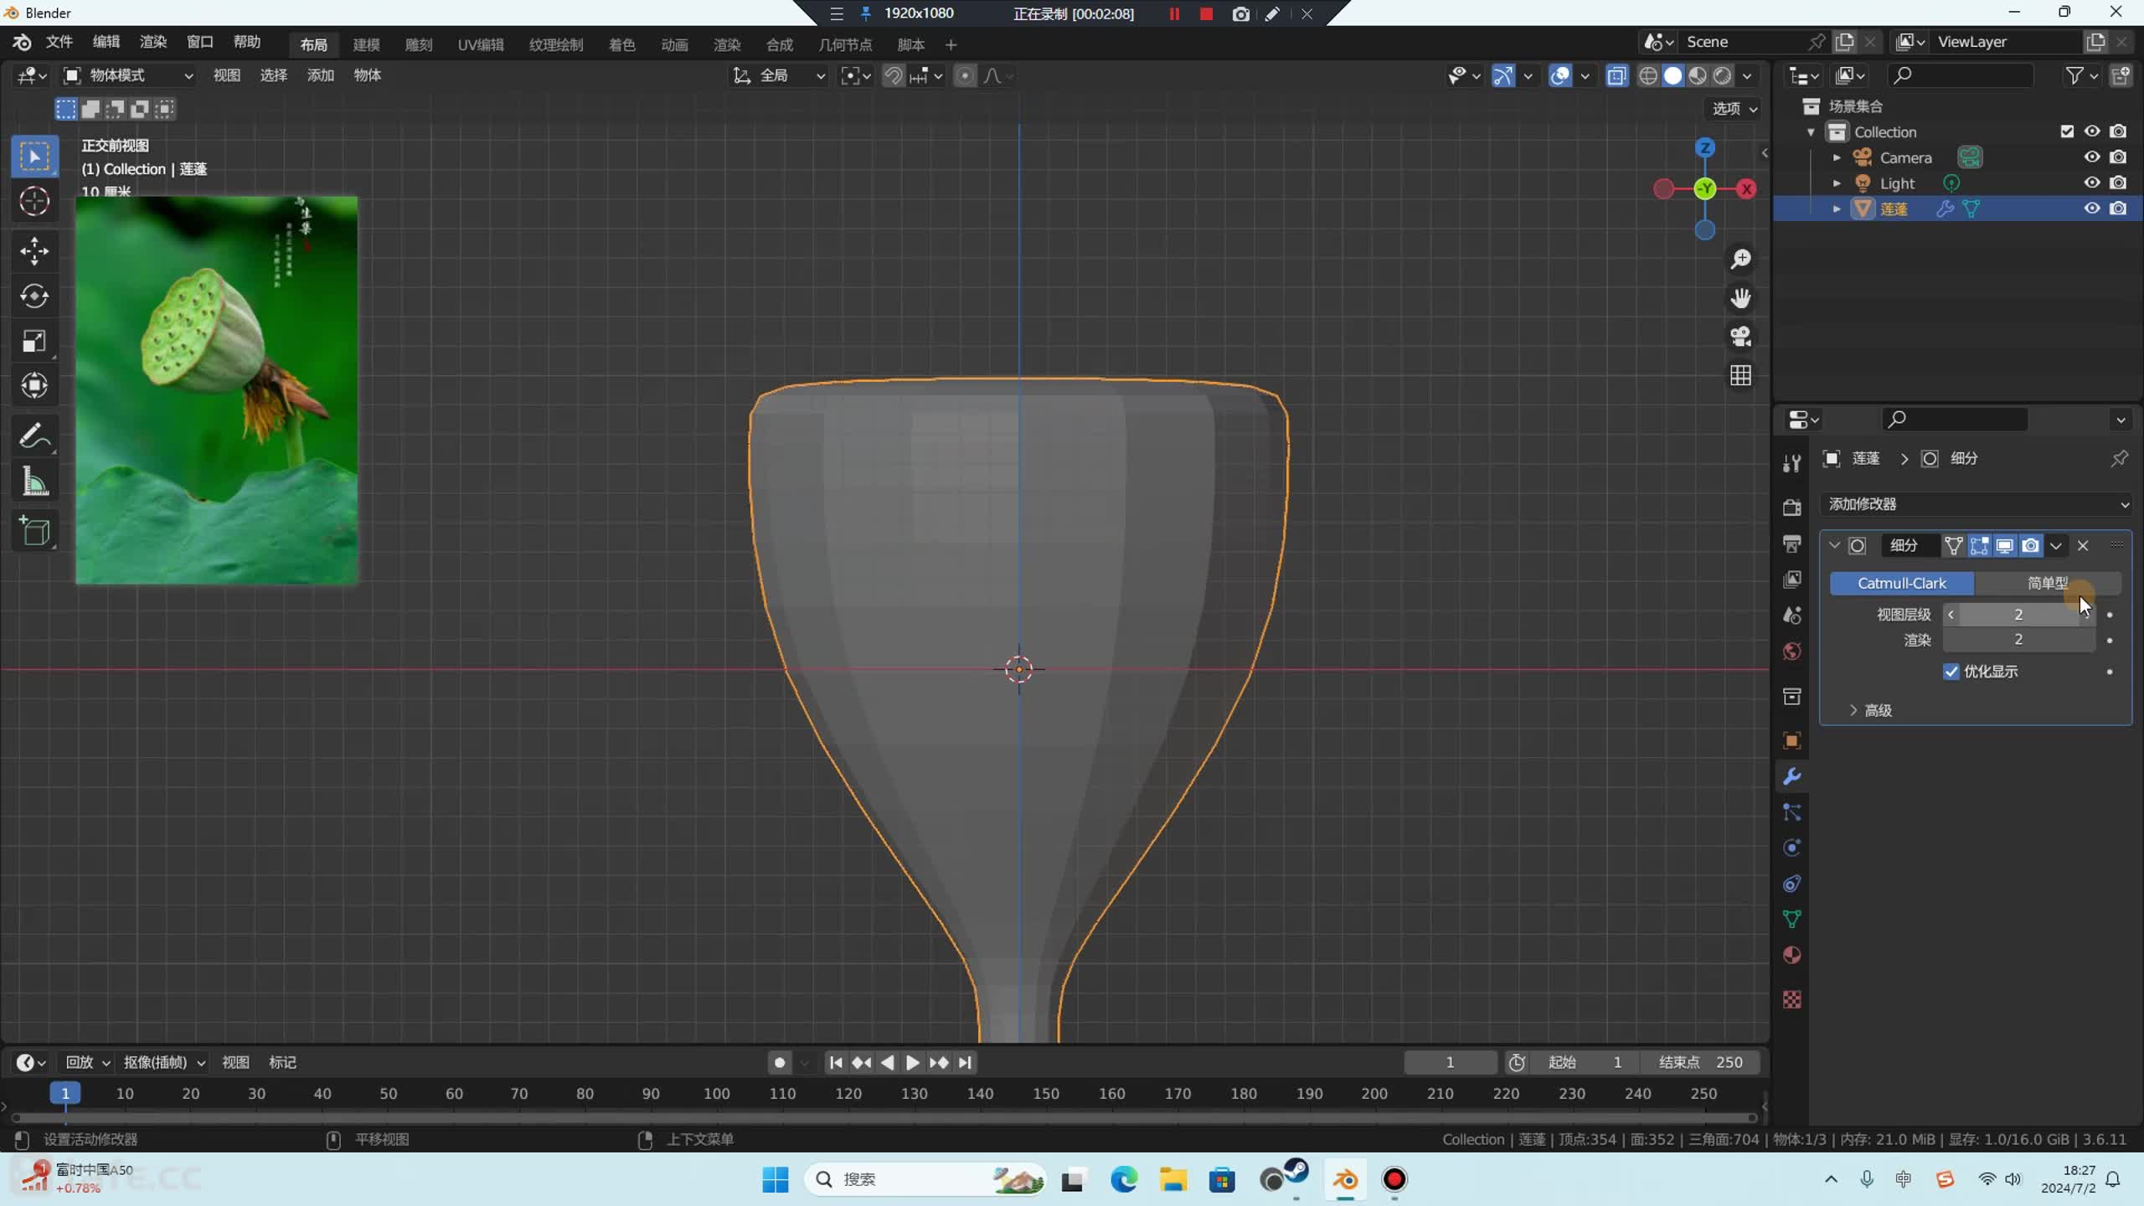The height and width of the screenshot is (1206, 2144).
Task: Uncheck the 优化显示 checkbox
Action: [x=1951, y=672]
